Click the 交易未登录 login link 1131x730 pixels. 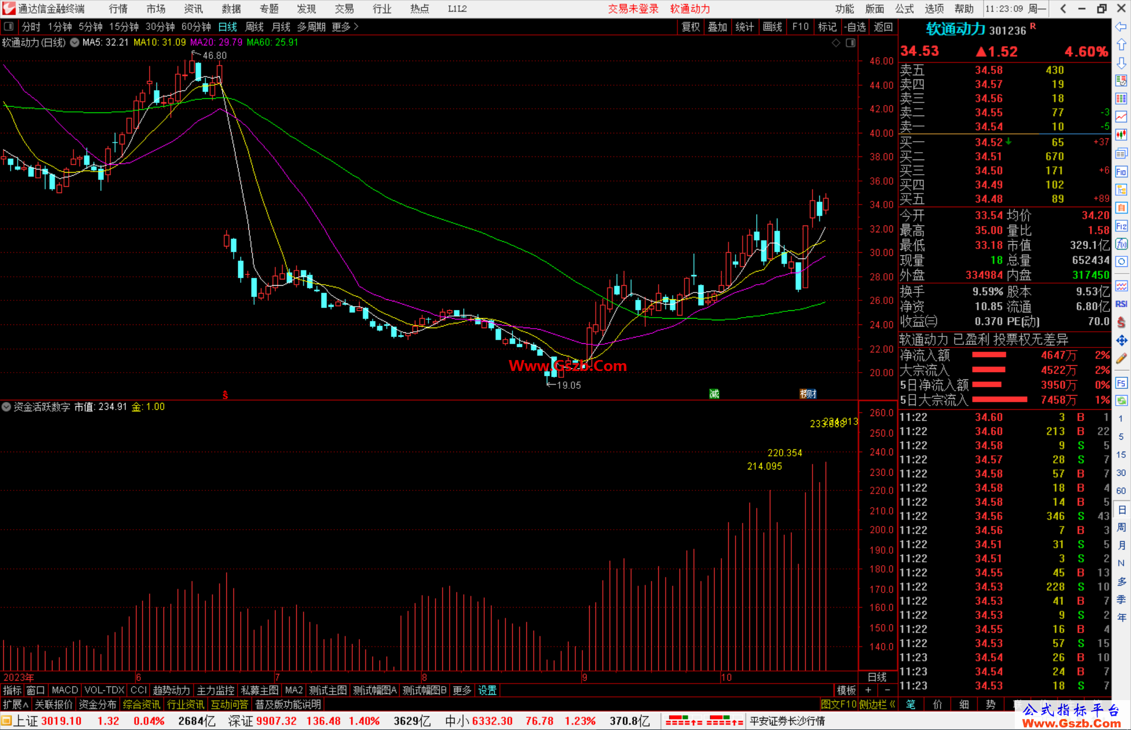pos(633,9)
